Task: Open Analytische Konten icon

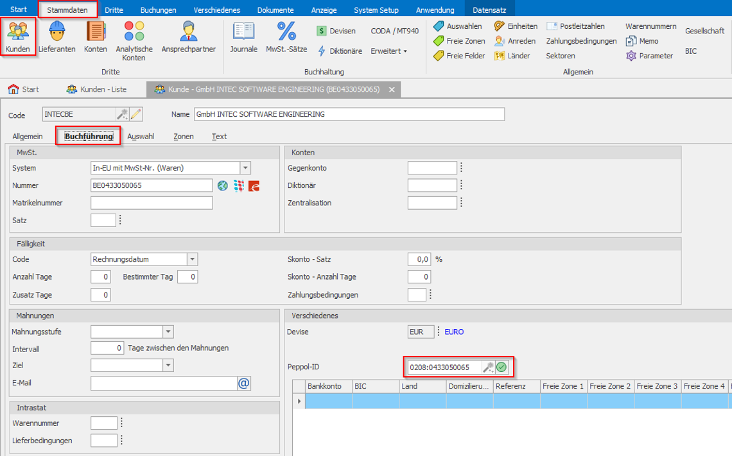Action: tap(134, 40)
